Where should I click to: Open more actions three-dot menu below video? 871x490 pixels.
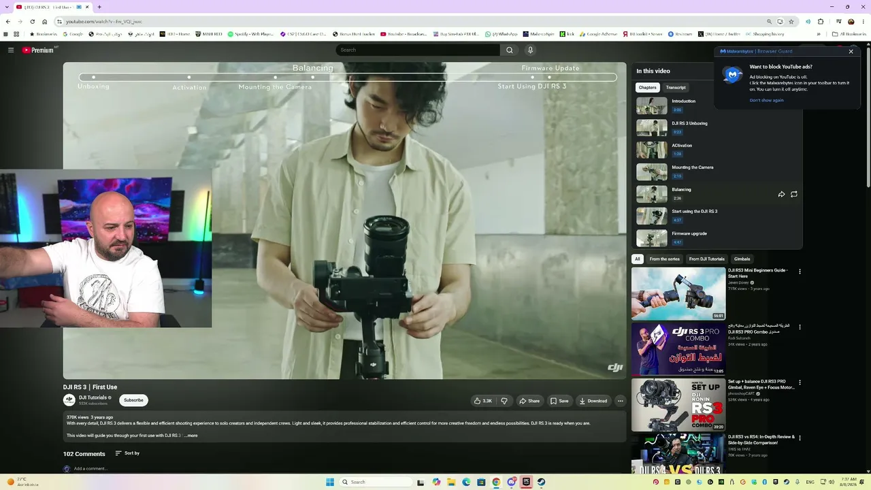click(x=620, y=401)
